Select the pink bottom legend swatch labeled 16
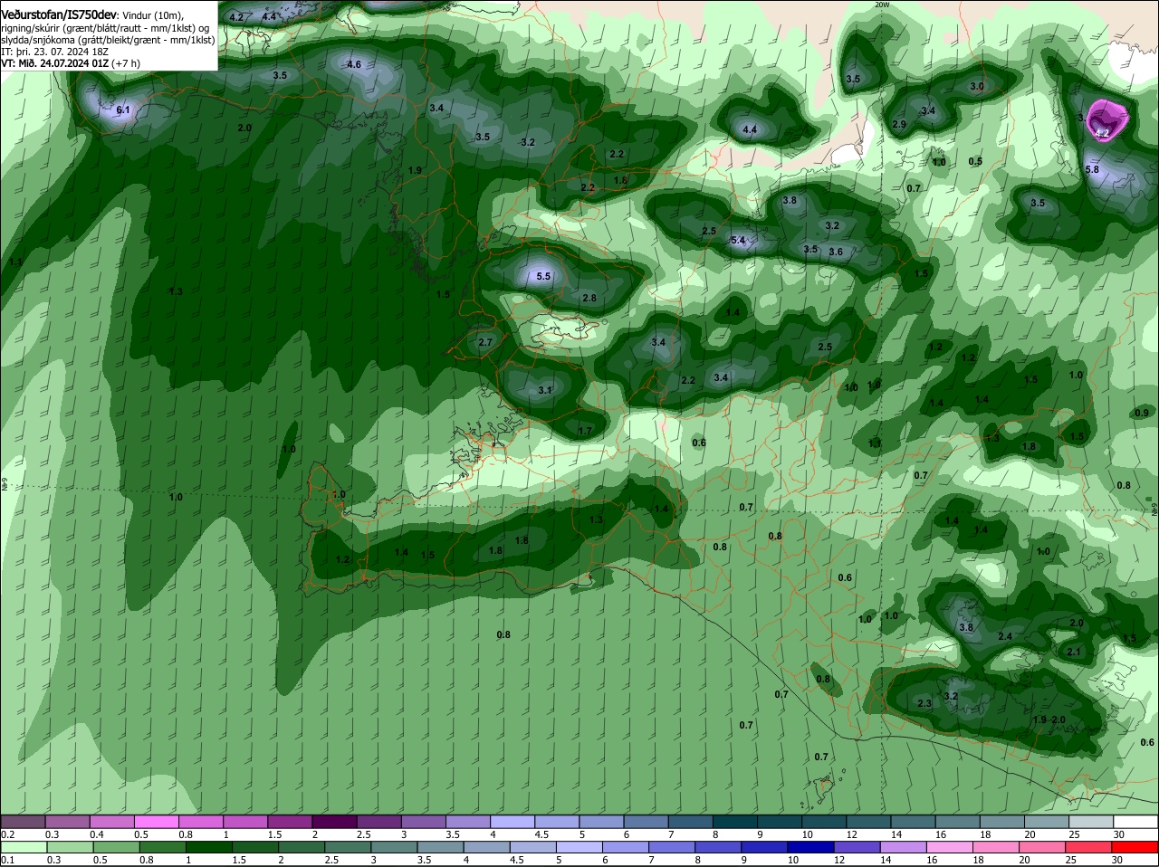This screenshot has width=1159, height=867. (x=950, y=847)
